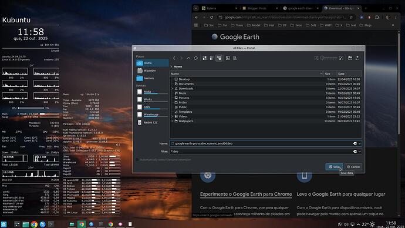Image resolution: width=405 pixels, height=228 pixels.
Task: Select Home in the Places panel
Action: pos(152,63)
